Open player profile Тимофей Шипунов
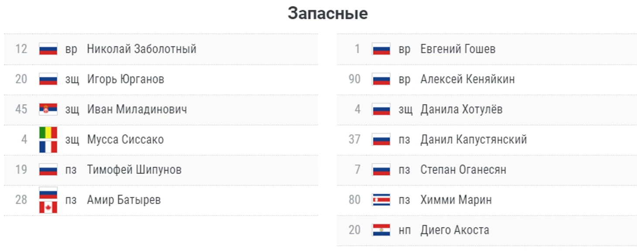637x251 pixels. 134,170
